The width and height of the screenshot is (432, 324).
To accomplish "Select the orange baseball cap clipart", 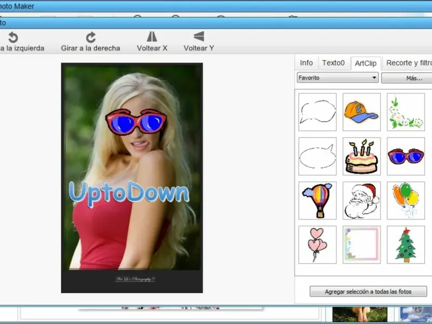I will pyautogui.click(x=361, y=112).
